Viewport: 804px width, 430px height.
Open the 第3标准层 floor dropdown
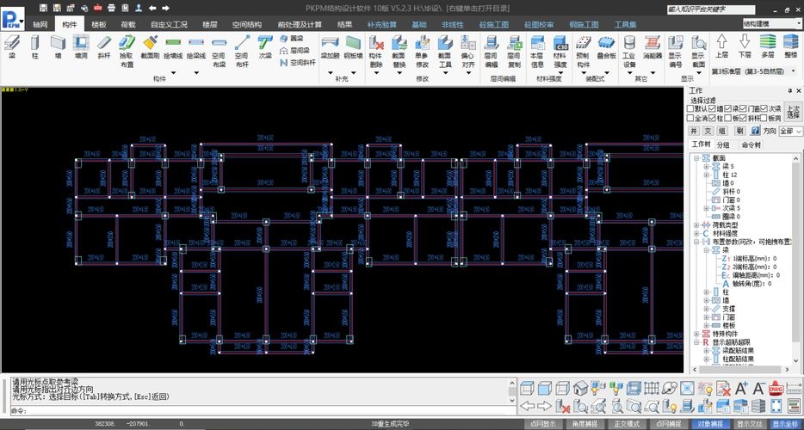pos(794,71)
